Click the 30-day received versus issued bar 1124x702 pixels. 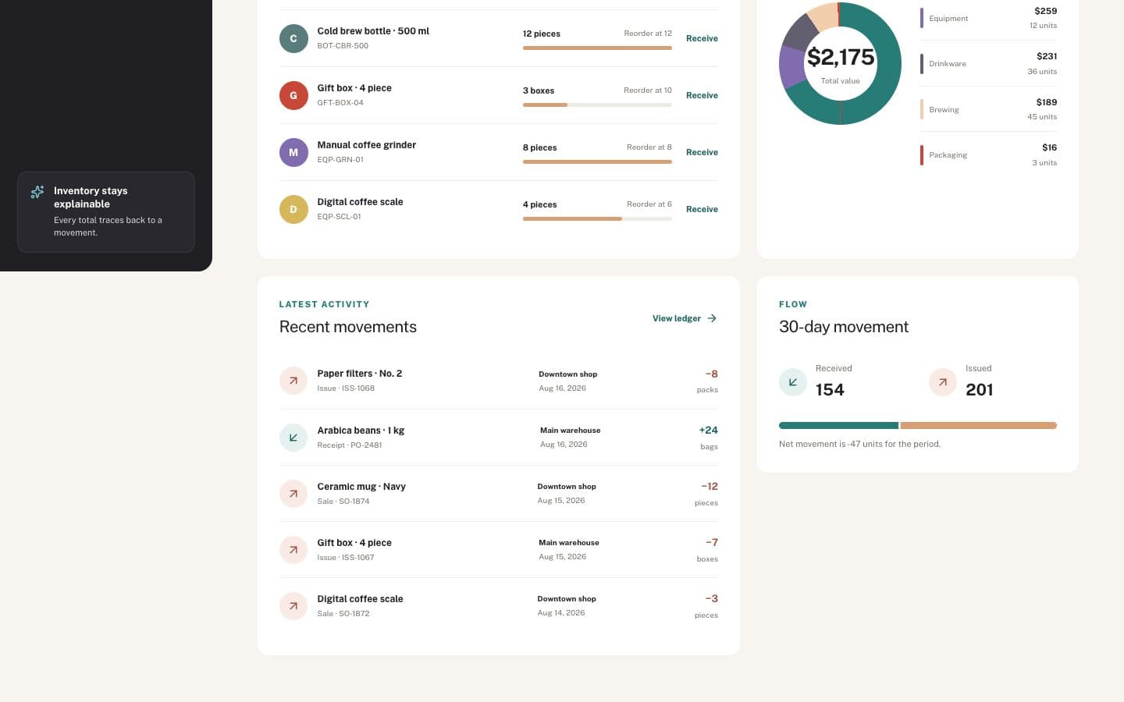pos(918,426)
